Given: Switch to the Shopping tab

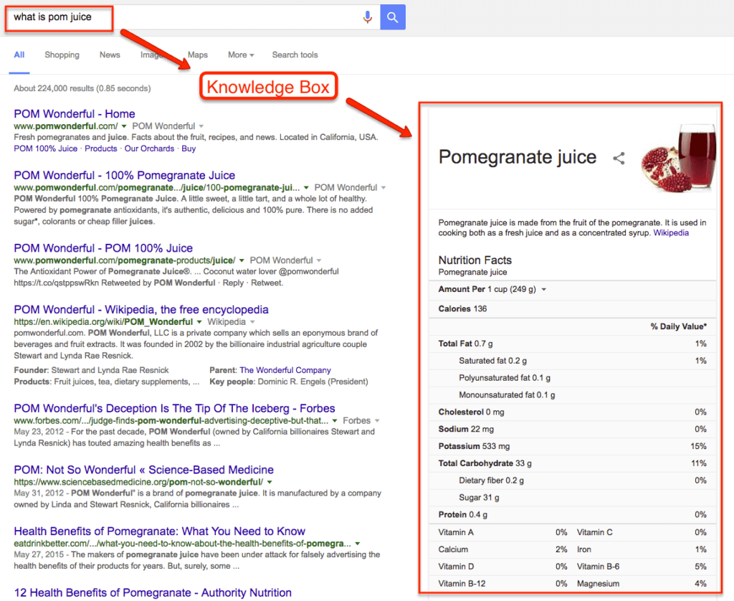Looking at the screenshot, I should pyautogui.click(x=62, y=55).
